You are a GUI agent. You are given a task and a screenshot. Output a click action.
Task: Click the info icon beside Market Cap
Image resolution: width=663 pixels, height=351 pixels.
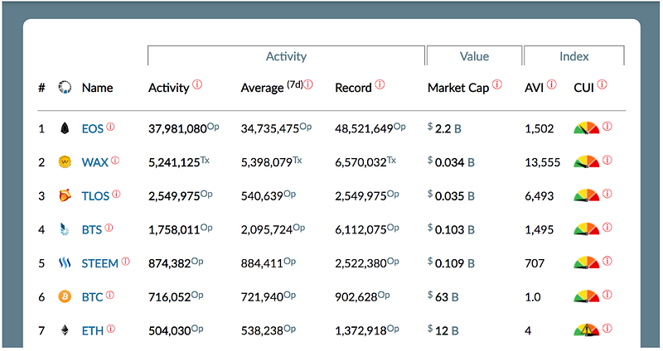tap(497, 84)
